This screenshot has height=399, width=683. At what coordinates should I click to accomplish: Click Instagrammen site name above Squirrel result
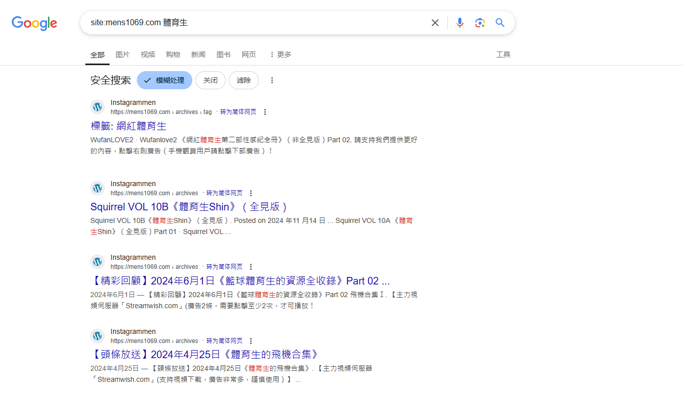coord(133,184)
